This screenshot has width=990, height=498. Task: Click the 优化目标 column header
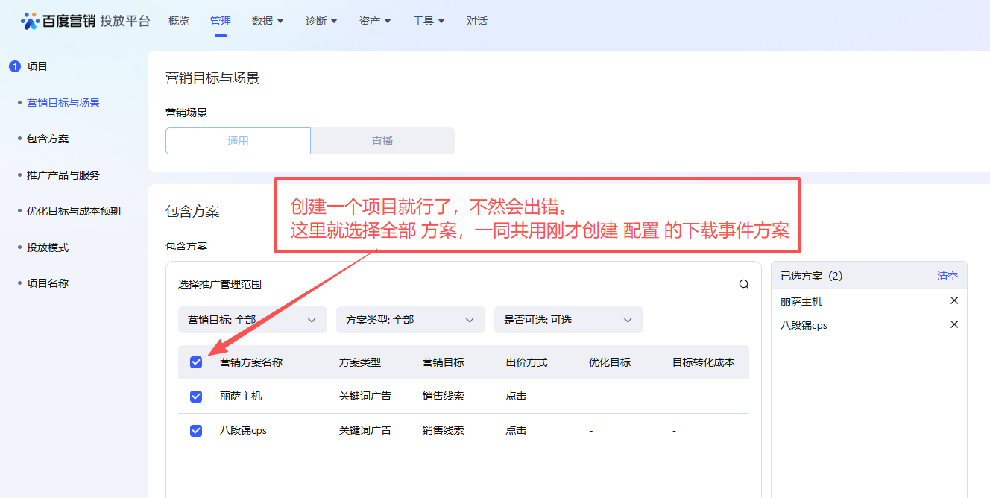pyautogui.click(x=610, y=362)
